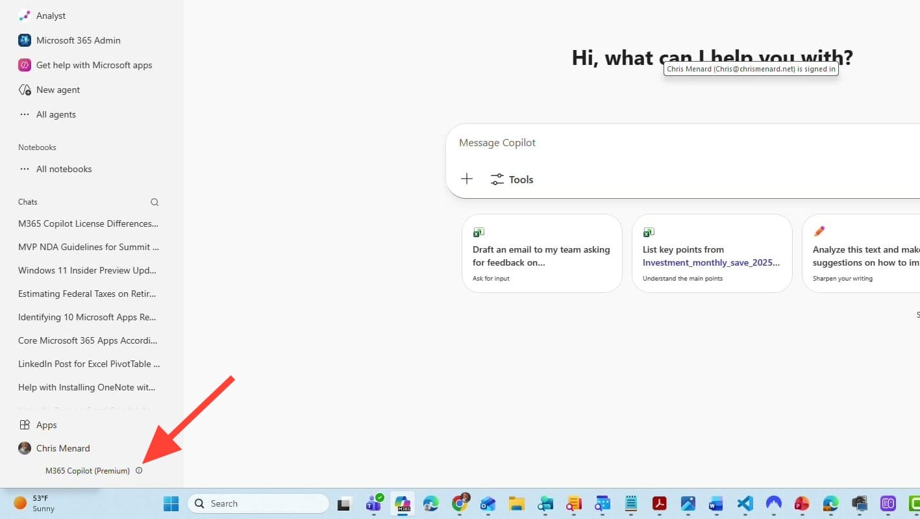Viewport: 920px width, 519px height.
Task: Click the Windows Start button
Action: tap(171, 503)
